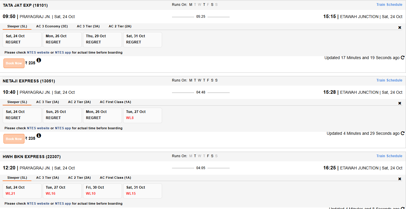Select AC 2 Tier (2A) for HWH BKN EXPRESS
This screenshot has height=209, width=406.
point(79,178)
